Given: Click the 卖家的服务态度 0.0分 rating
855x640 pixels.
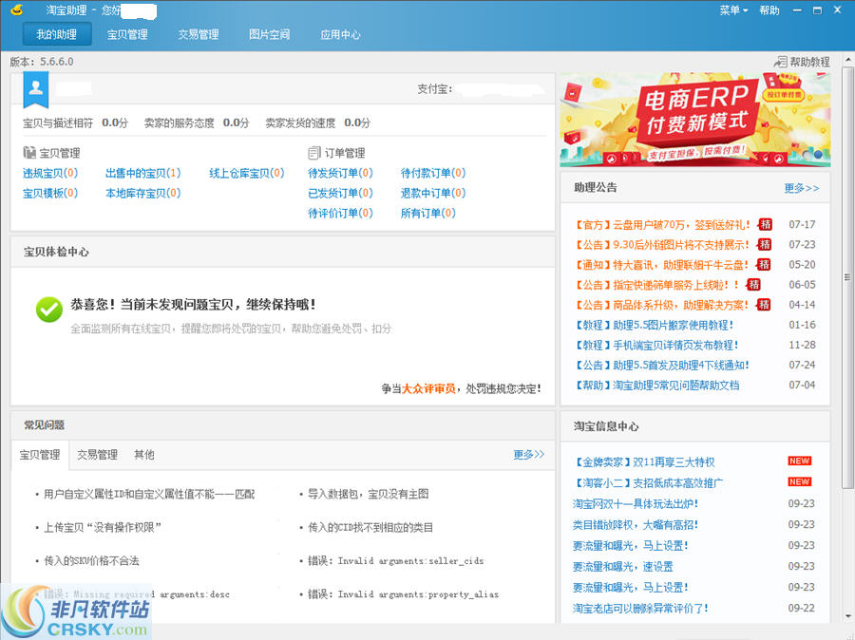Looking at the screenshot, I should coord(197,123).
